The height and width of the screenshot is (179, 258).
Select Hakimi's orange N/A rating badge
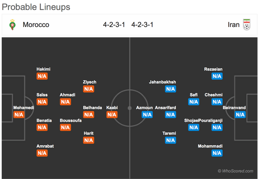coord(42,76)
